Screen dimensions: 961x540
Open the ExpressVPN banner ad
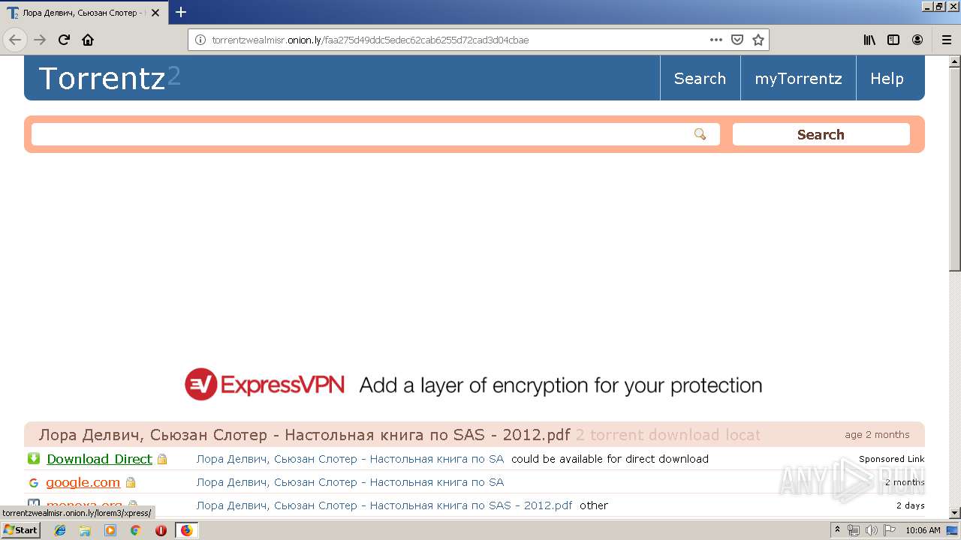[x=474, y=385]
